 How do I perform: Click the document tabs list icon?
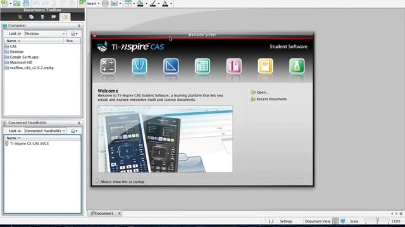coord(401,214)
